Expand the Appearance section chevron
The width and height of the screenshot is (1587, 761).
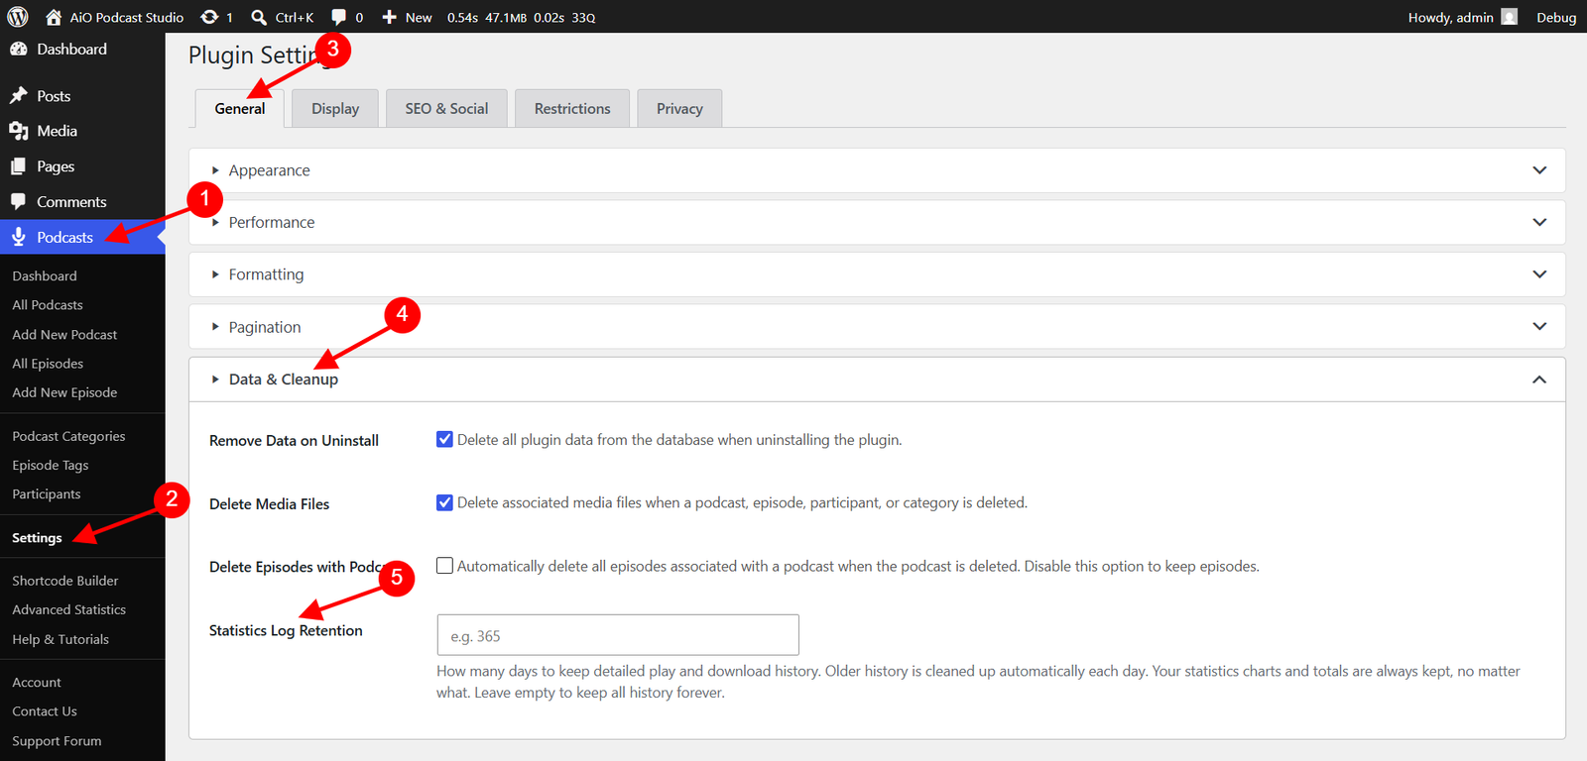click(x=1539, y=170)
